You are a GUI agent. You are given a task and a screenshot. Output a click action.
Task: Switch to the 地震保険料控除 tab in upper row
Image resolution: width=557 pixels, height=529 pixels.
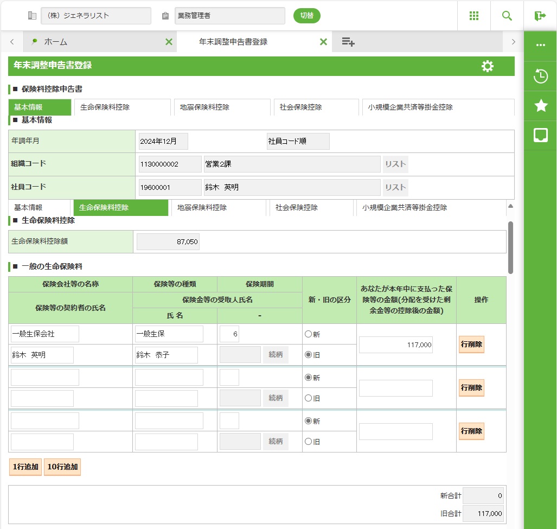[204, 107]
